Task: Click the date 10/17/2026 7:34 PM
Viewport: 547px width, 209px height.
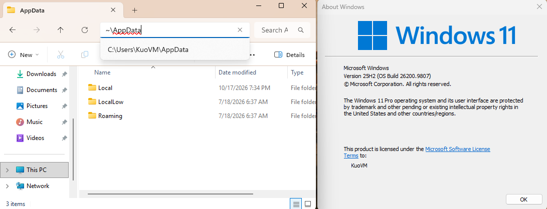Action: 244,88
